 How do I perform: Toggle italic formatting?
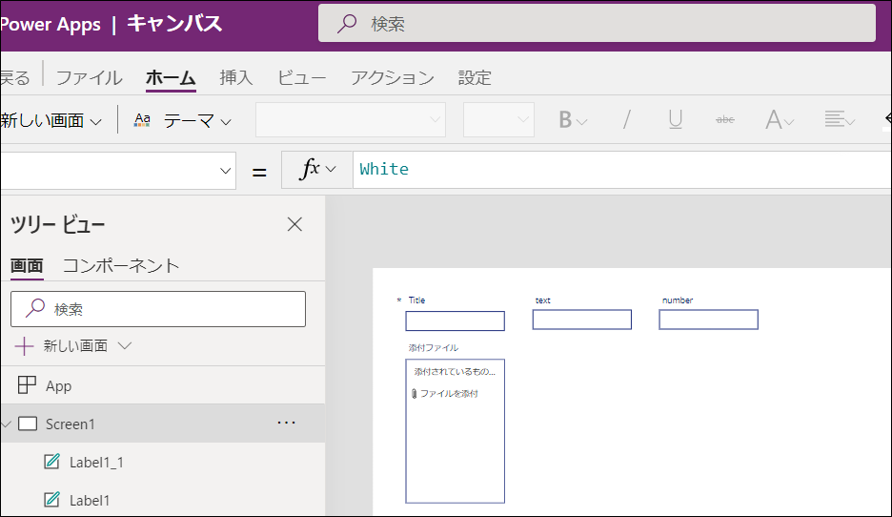626,120
